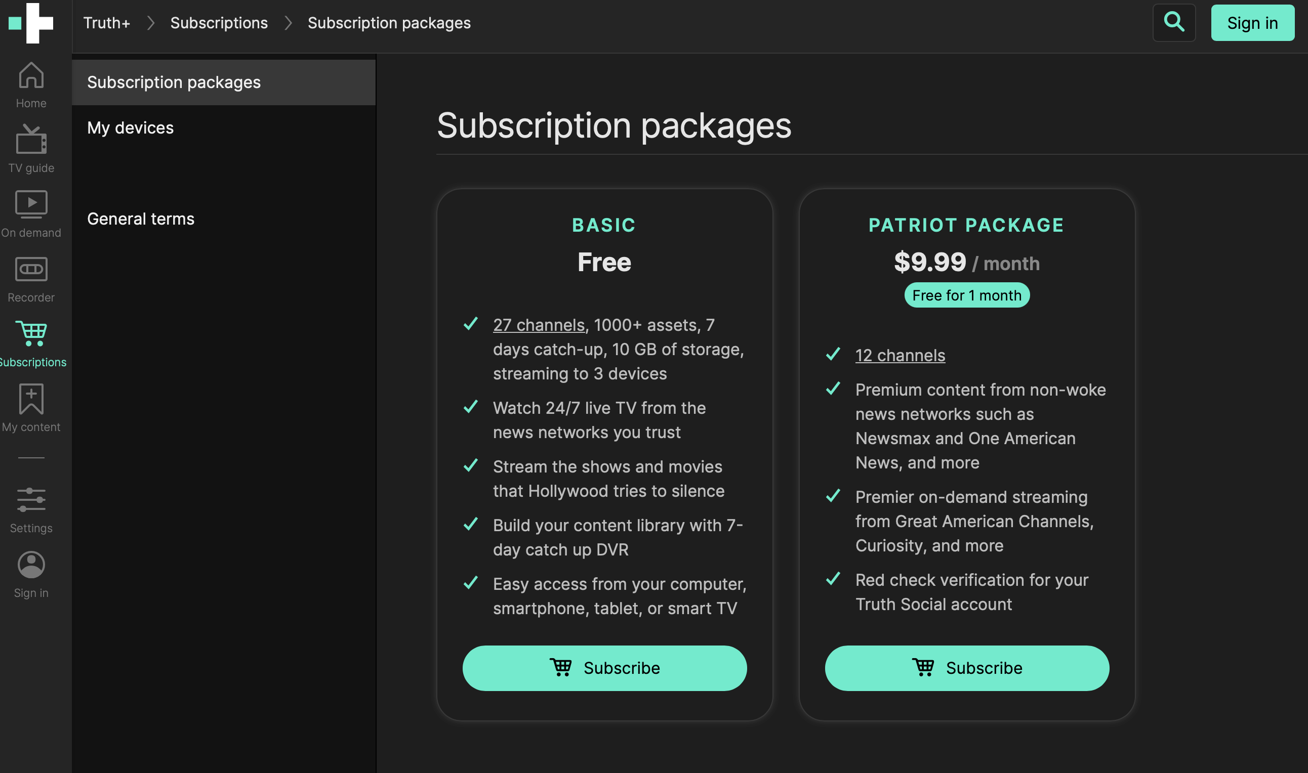Click Subscriptions in the breadcrumb

219,23
